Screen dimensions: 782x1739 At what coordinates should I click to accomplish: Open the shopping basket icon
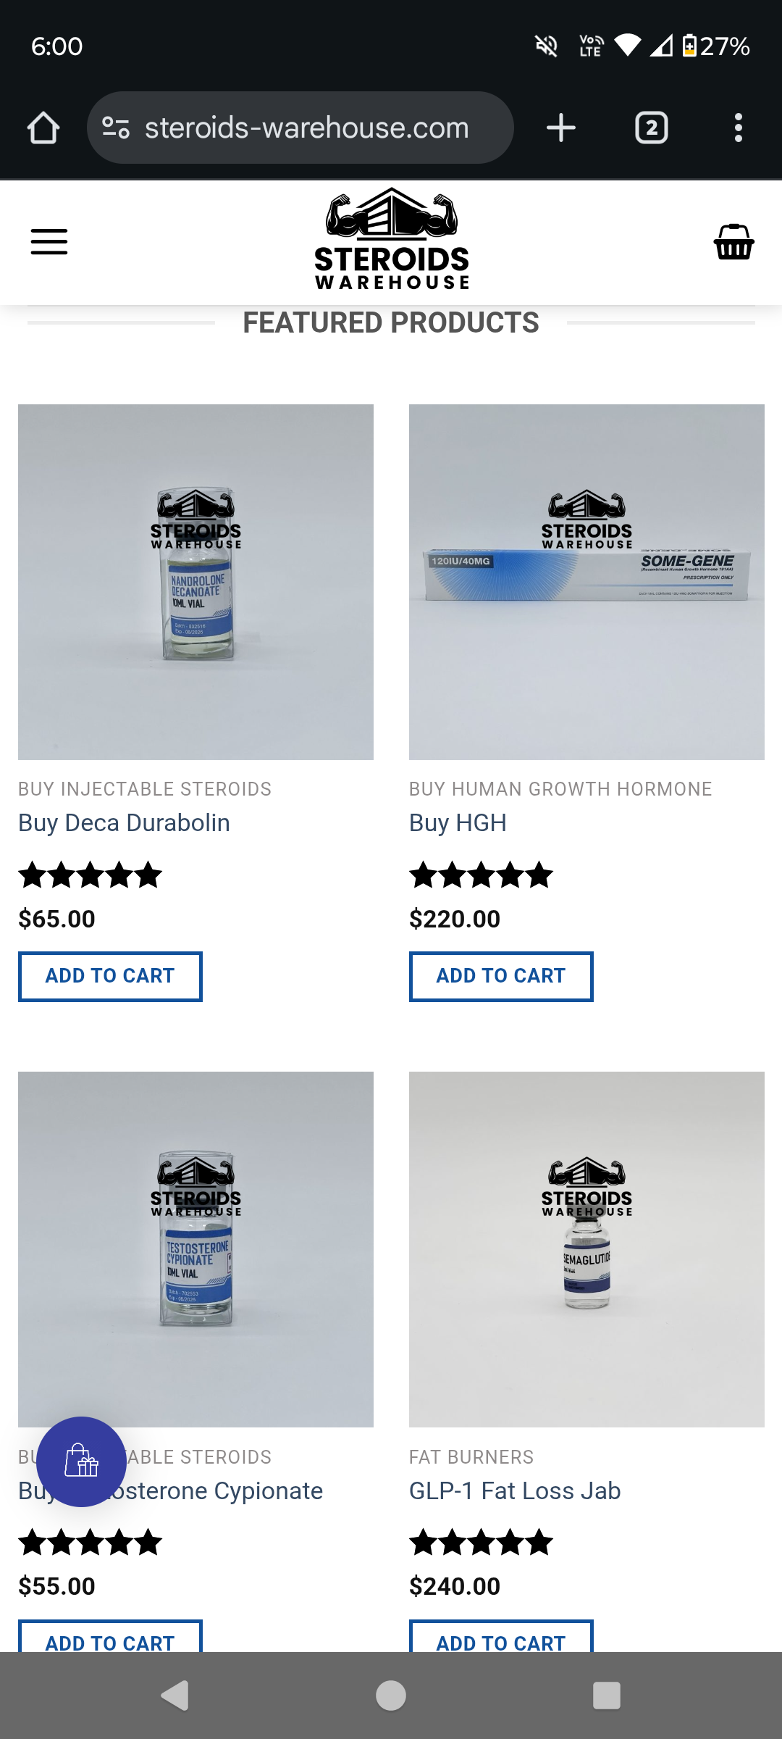(734, 242)
